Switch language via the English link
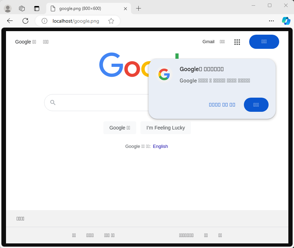Screen dimensions: 294x248 (x=160, y=146)
